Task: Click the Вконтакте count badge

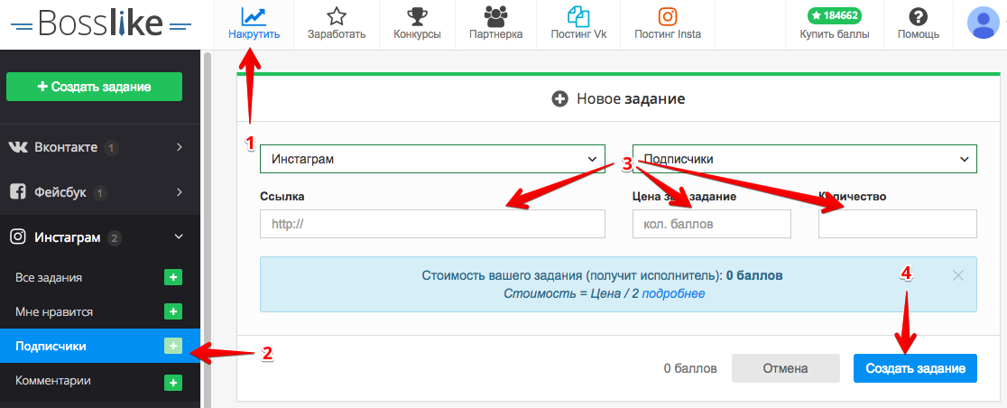Action: pos(111,148)
